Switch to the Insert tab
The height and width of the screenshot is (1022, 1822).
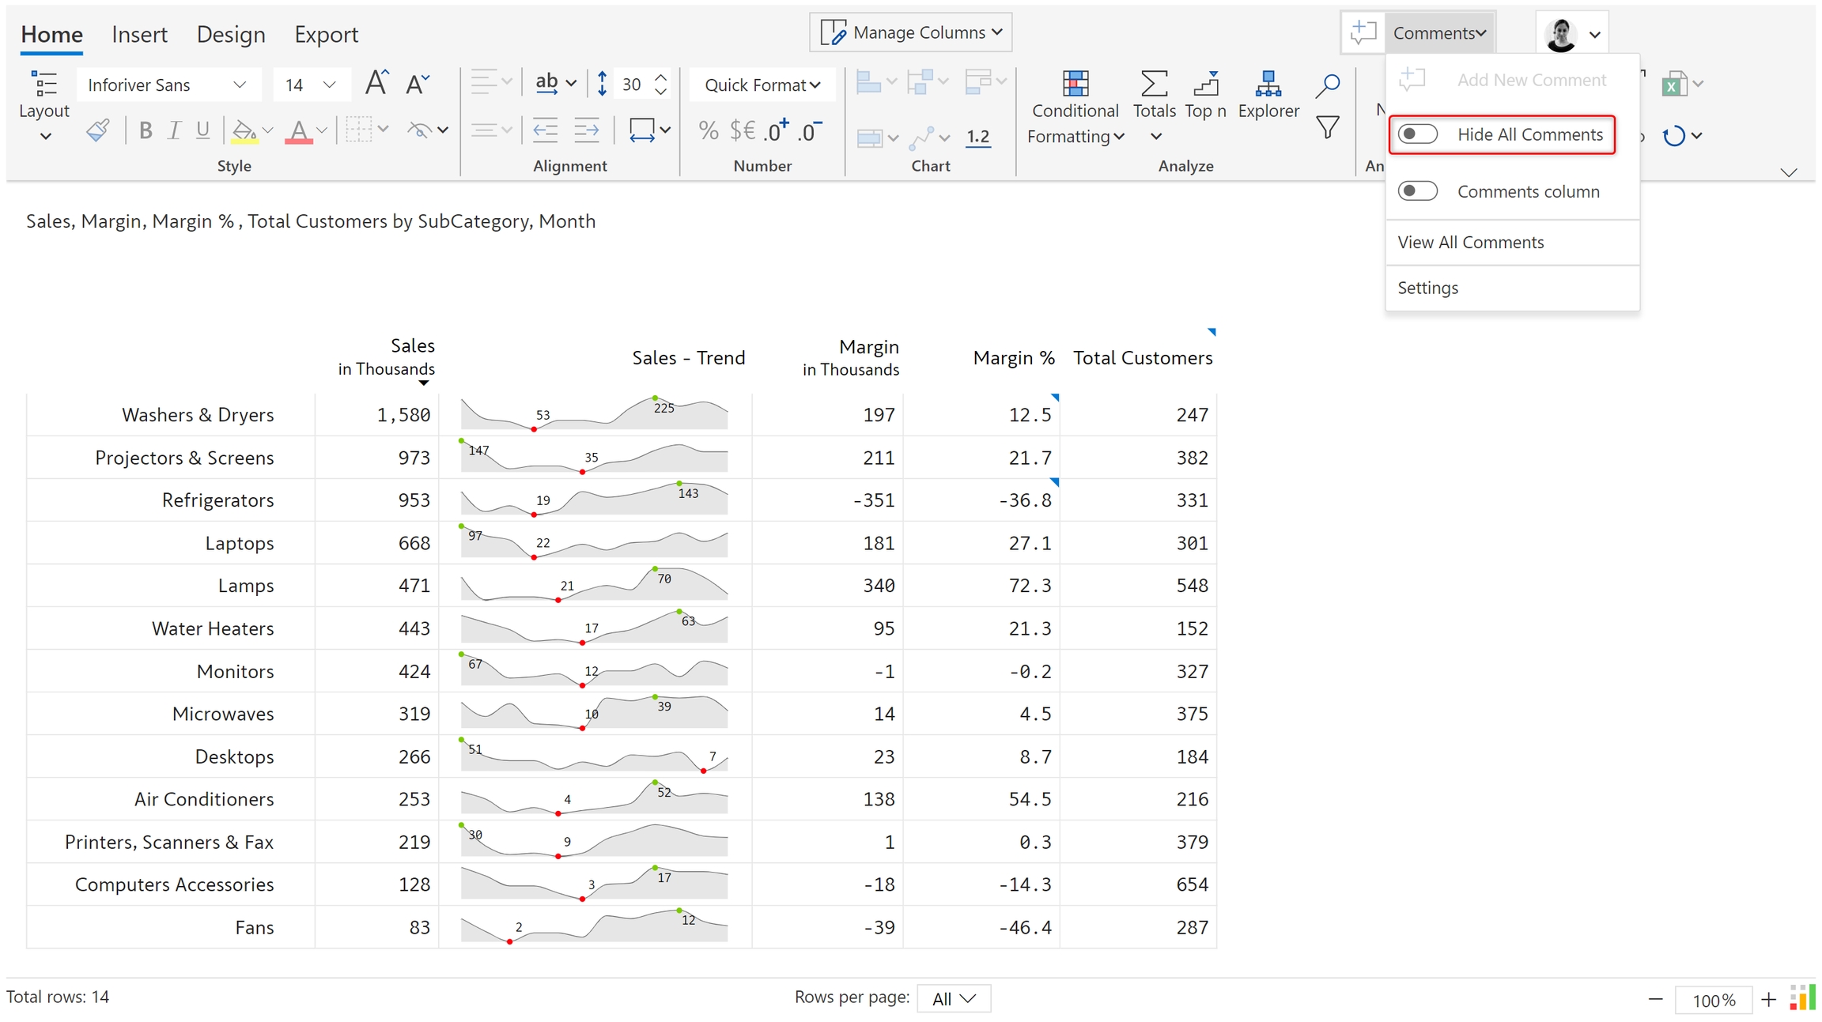[x=139, y=34]
